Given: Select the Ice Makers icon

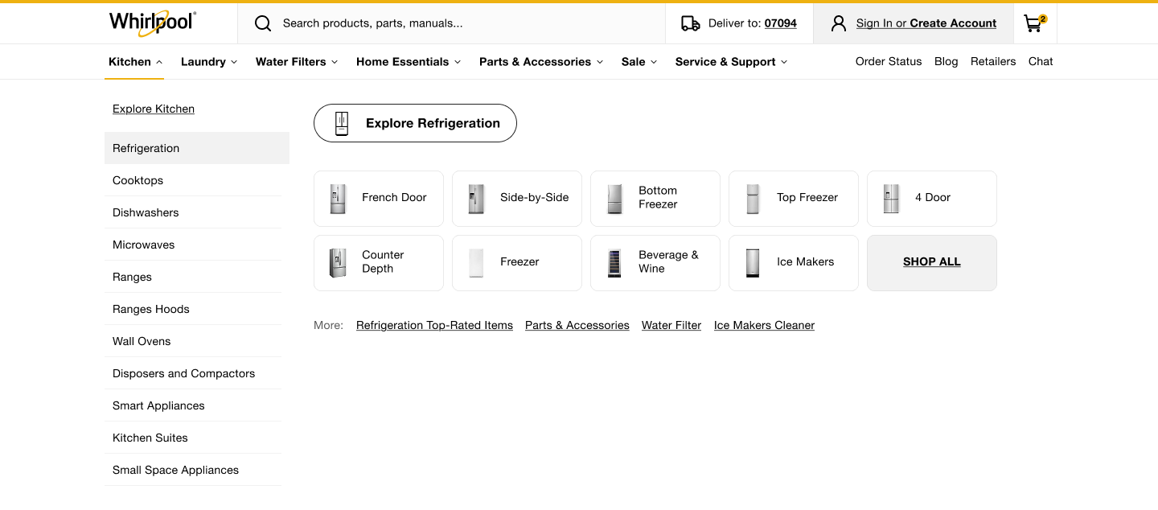Looking at the screenshot, I should coord(753,263).
